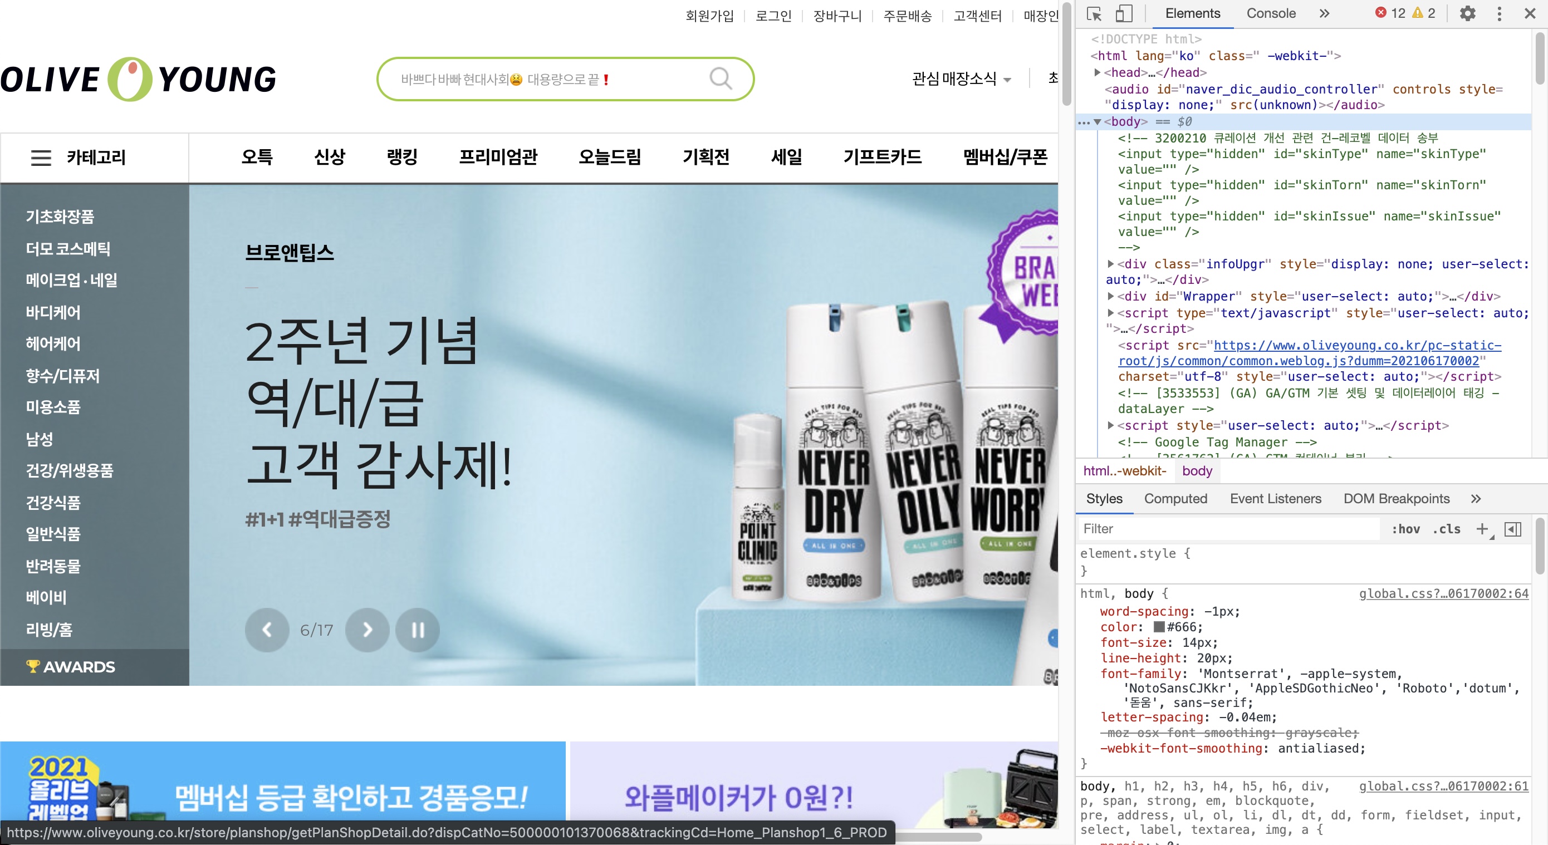Click the styles Filter input field
Image resolution: width=1548 pixels, height=845 pixels.
tap(1226, 528)
